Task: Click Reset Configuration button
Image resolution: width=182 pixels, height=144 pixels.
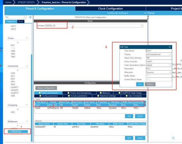Action: [x=46, y=88]
